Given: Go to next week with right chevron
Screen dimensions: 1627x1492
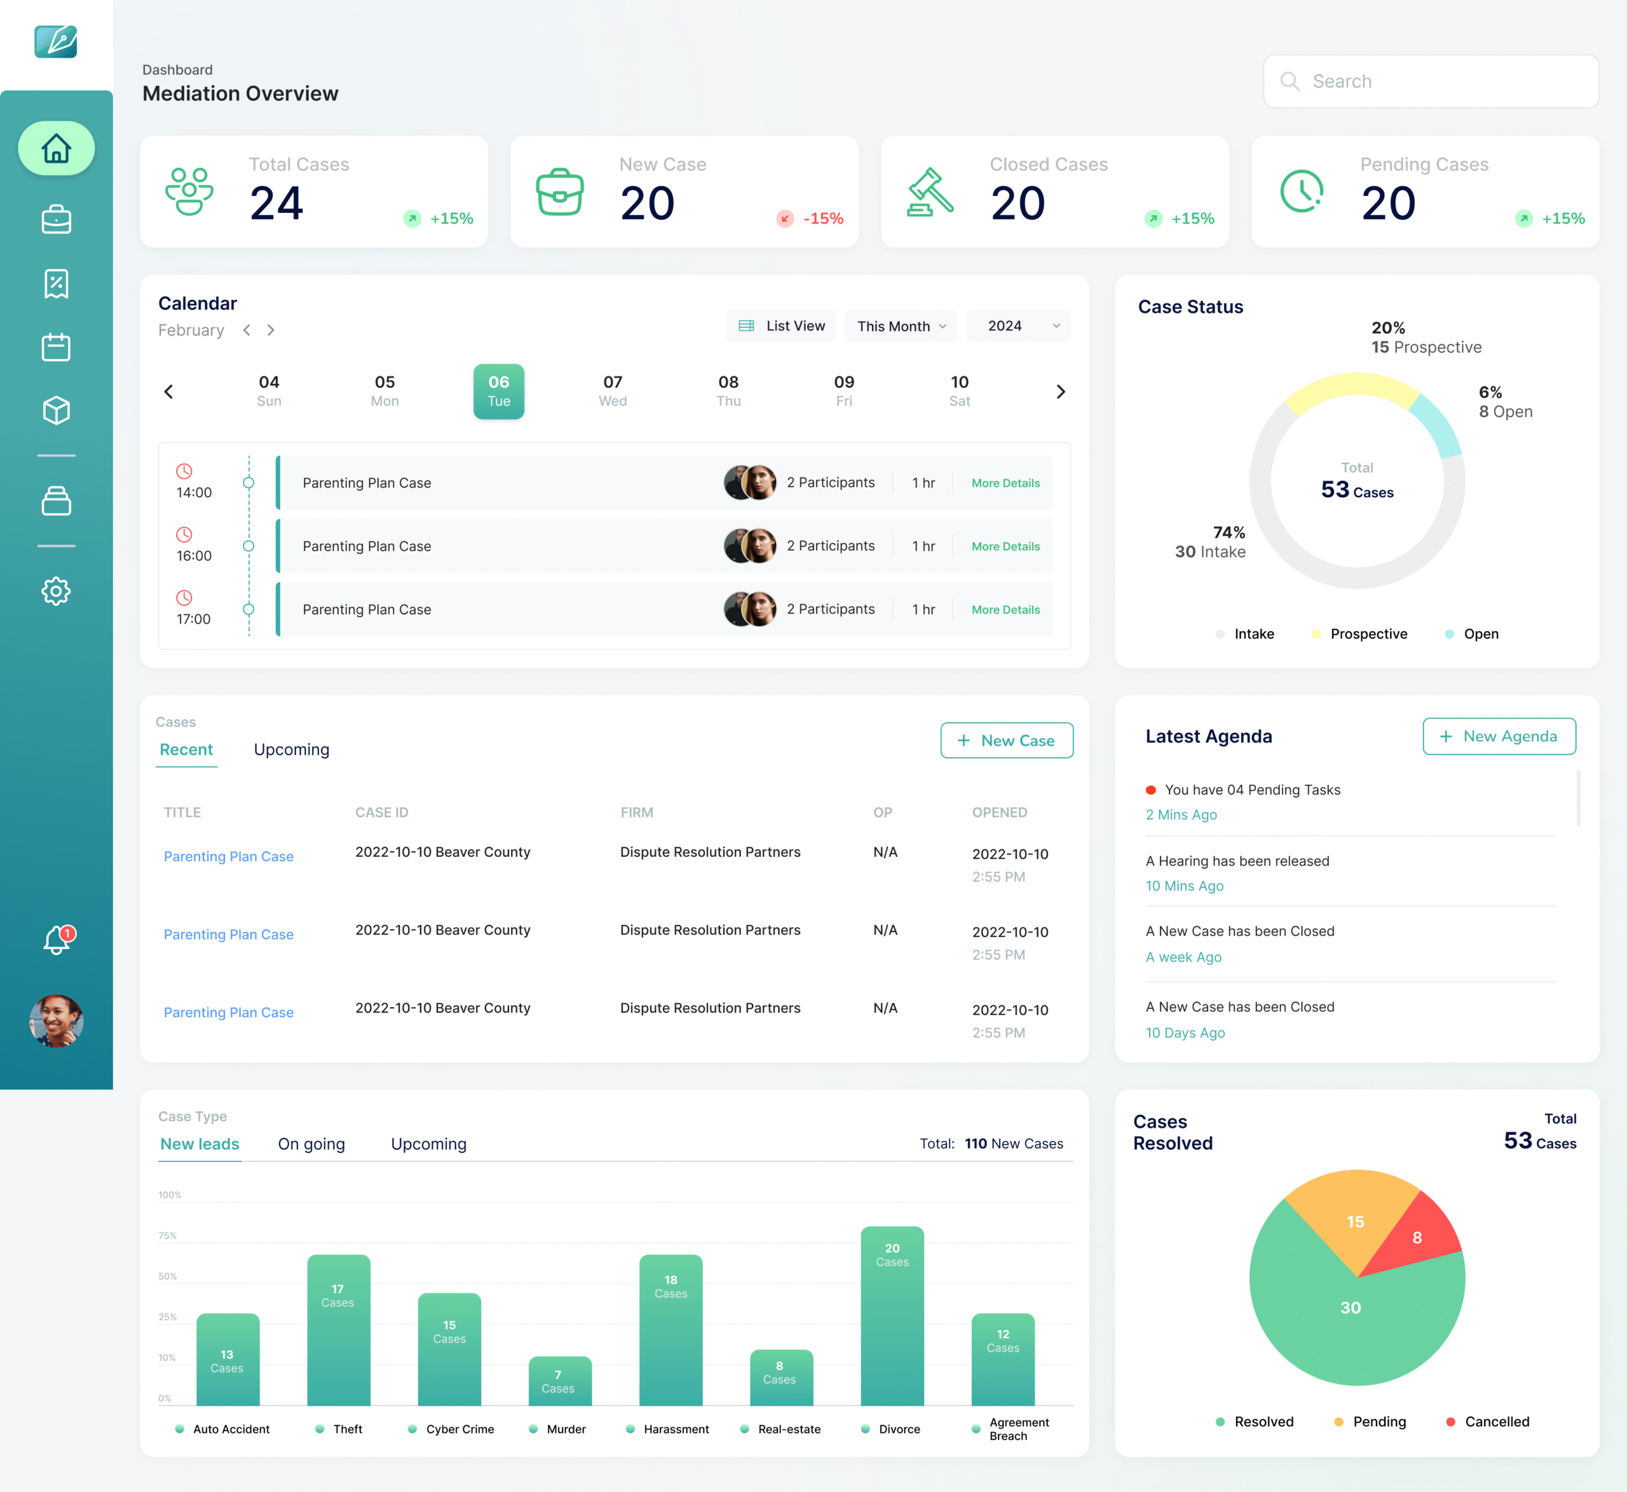Looking at the screenshot, I should point(1061,392).
